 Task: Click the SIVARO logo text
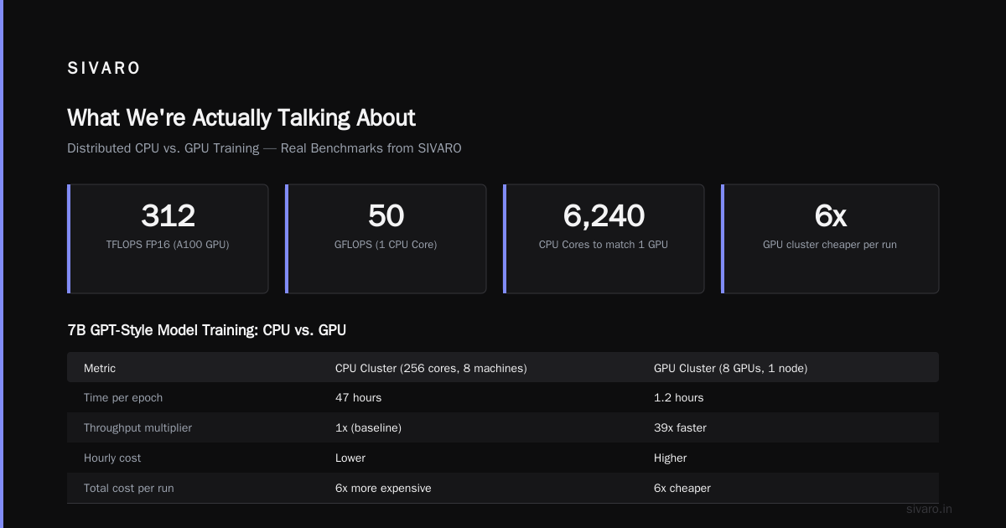[104, 69]
